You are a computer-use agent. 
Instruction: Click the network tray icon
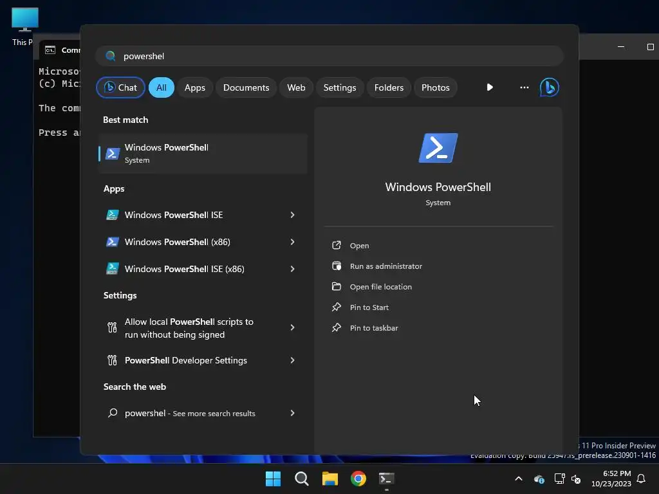pos(559,479)
